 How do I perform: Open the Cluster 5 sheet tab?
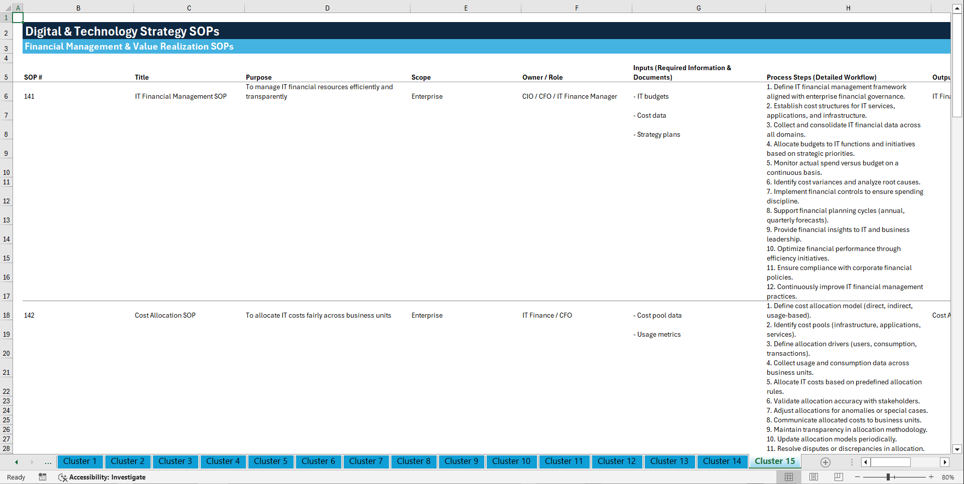(270, 461)
